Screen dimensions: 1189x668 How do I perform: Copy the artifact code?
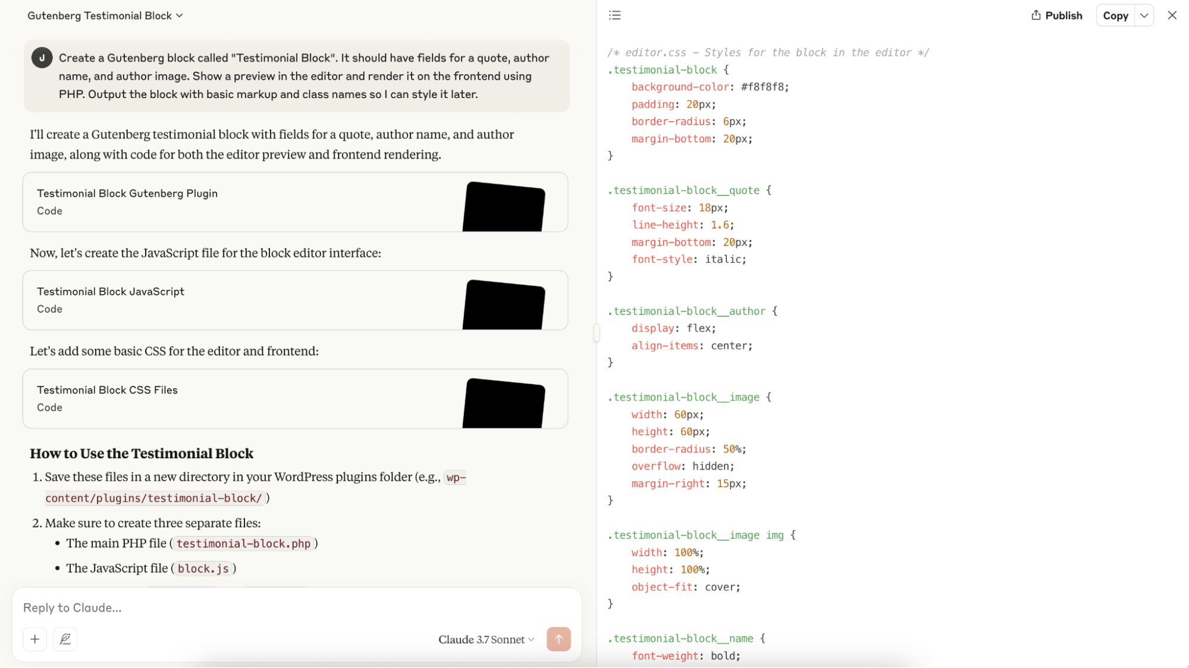[1115, 15]
